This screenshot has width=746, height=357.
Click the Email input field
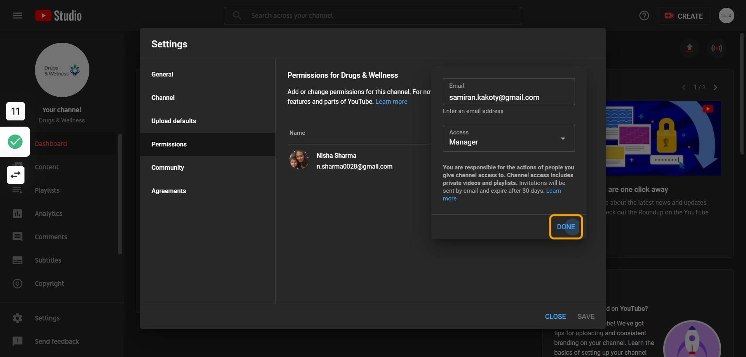pos(509,92)
